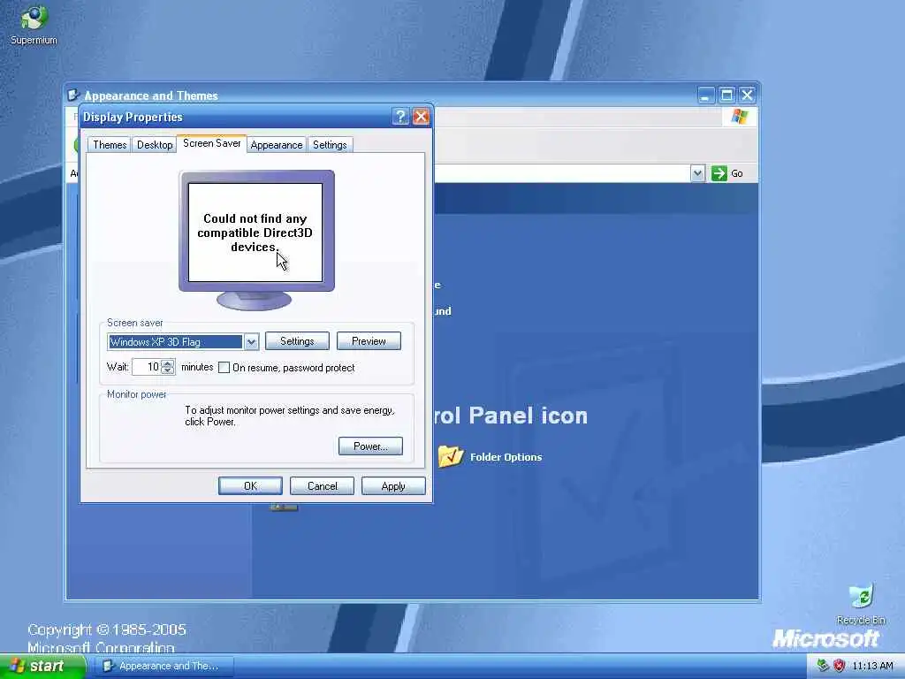Click the screen saver Settings button
905x679 pixels.
click(x=297, y=341)
